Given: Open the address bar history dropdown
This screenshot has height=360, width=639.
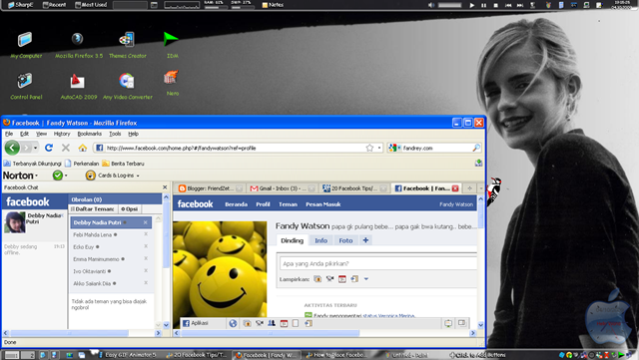Looking at the screenshot, I should coord(379,148).
